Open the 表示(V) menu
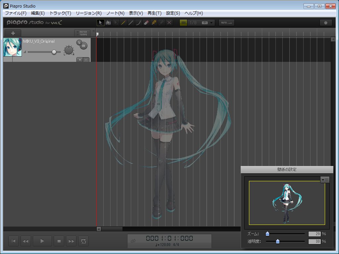This screenshot has height=254, width=339. tap(136, 13)
